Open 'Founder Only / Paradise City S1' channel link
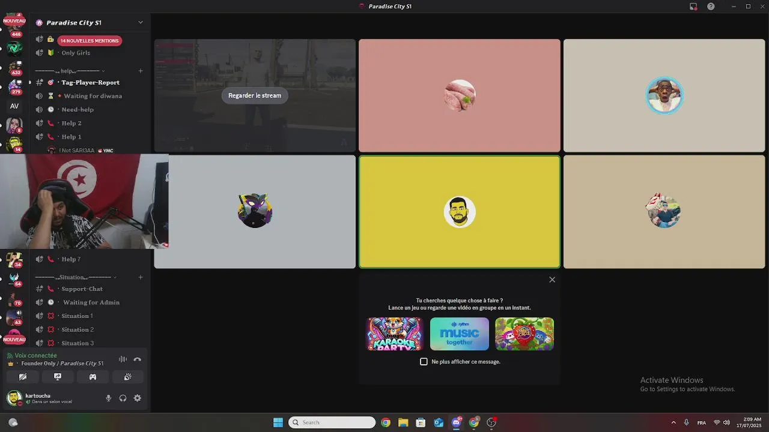 tap(62, 364)
